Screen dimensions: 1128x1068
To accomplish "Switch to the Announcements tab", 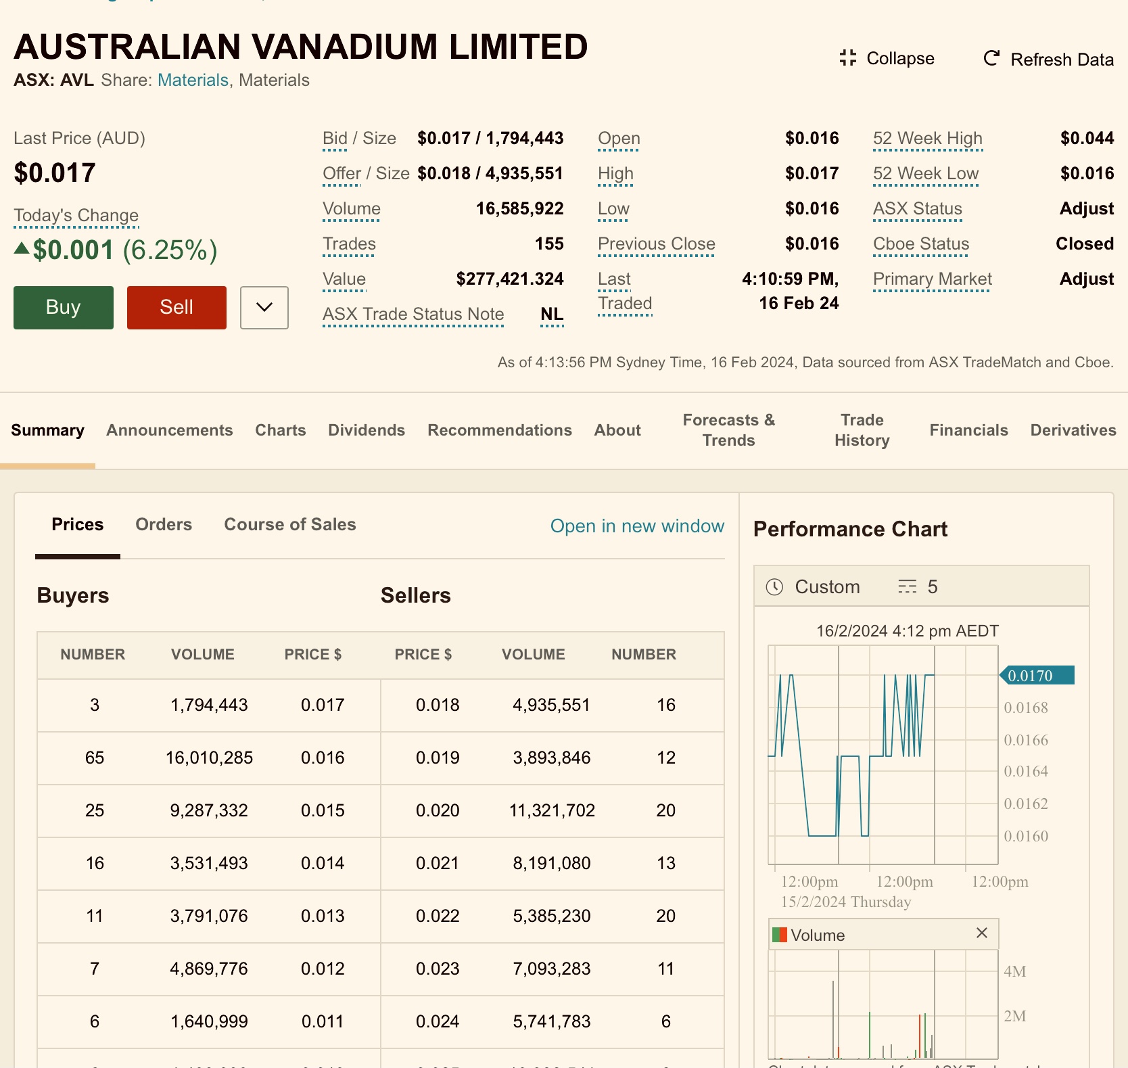I will point(170,430).
